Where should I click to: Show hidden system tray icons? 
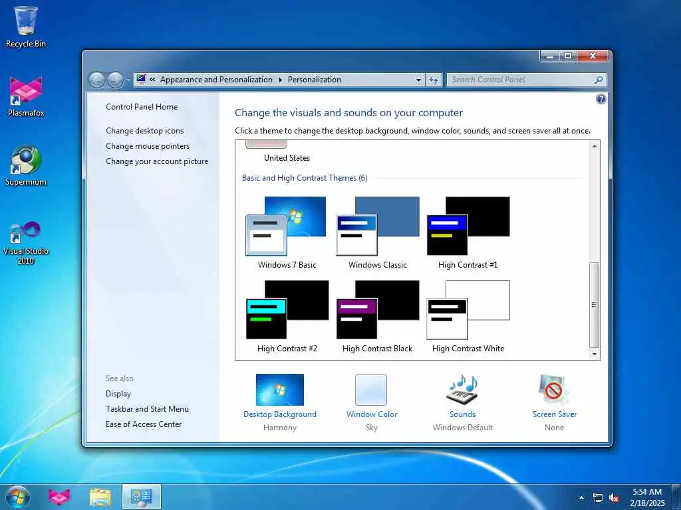(581, 497)
